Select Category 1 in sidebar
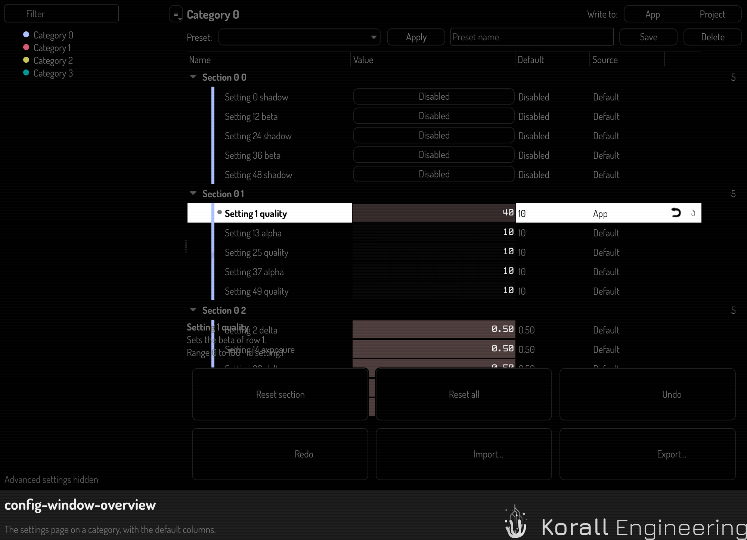The width and height of the screenshot is (747, 540). pyautogui.click(x=52, y=48)
